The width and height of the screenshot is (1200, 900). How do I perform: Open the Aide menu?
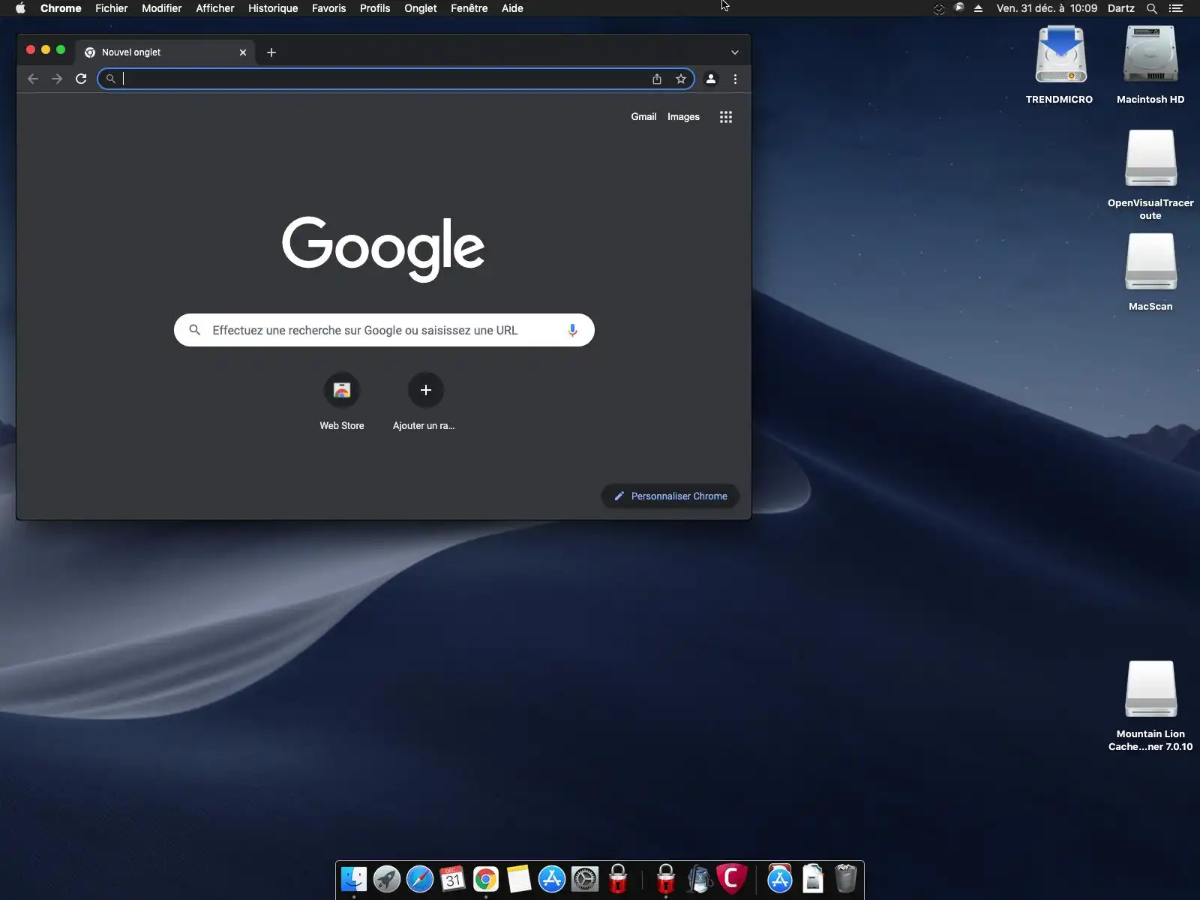[512, 8]
